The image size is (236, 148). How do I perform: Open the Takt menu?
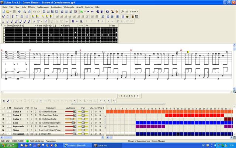[11, 7]
